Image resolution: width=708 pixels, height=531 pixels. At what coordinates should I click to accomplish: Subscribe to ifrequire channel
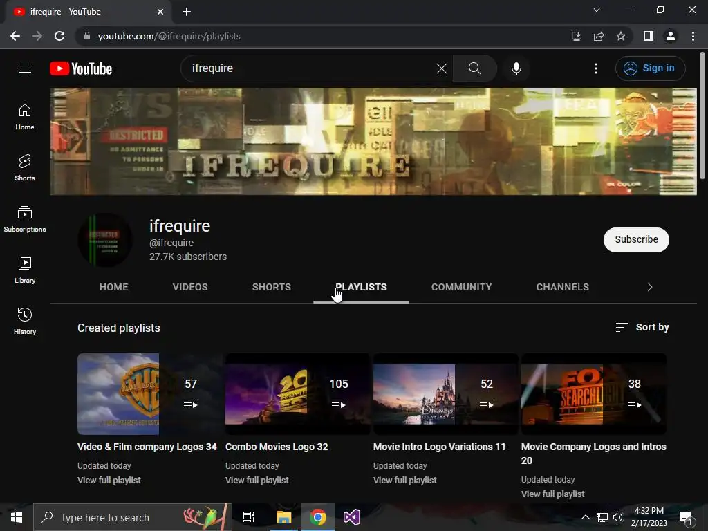pyautogui.click(x=636, y=239)
